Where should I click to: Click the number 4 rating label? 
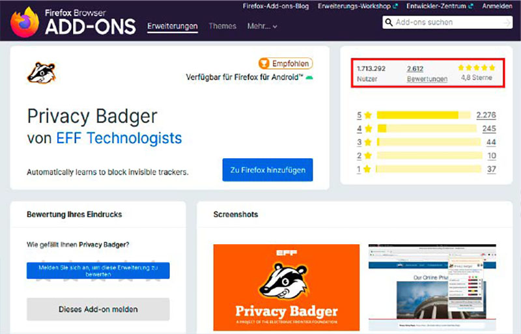click(359, 129)
